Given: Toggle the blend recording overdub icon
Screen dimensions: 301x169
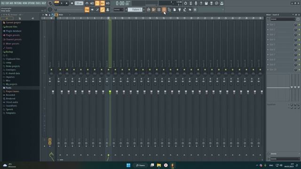Looking at the screenshot, I should [103, 3].
